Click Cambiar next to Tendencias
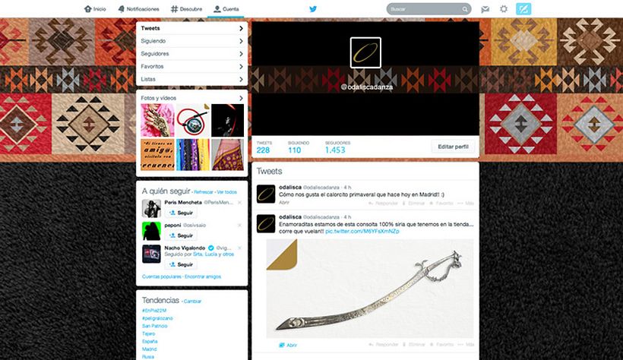623x360 pixels. (x=193, y=302)
